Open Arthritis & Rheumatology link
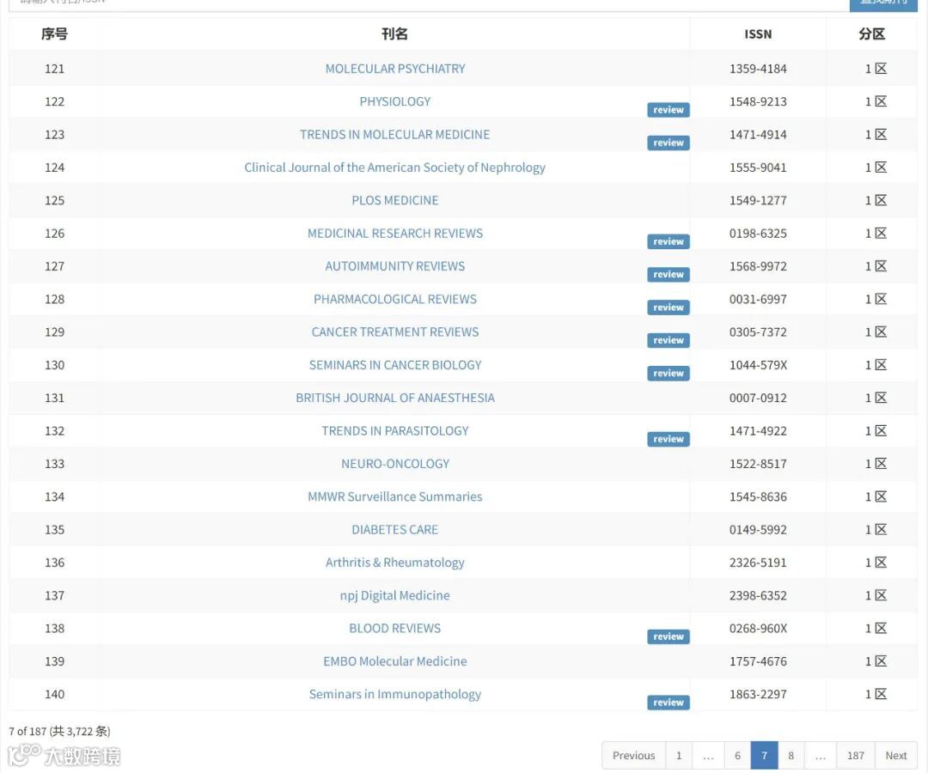Screen dimensions: 928x773 pyautogui.click(x=394, y=563)
